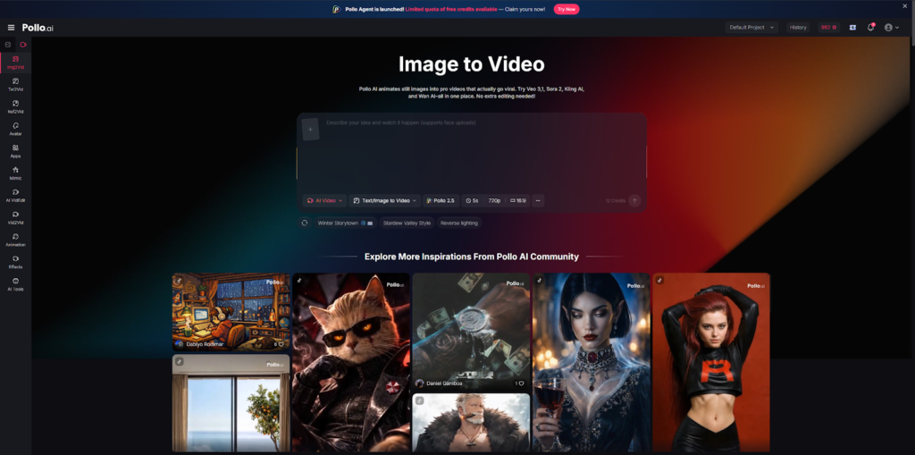This screenshot has width=915, height=455.
Task: Choose the Stardew Valley Style suggestion
Action: pyautogui.click(x=407, y=223)
